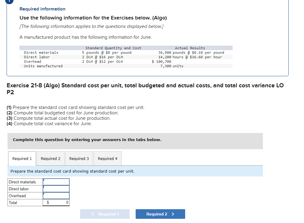The height and width of the screenshot is (223, 304).
Task: Click the Exercise 21-8 title text
Action: [145, 89]
